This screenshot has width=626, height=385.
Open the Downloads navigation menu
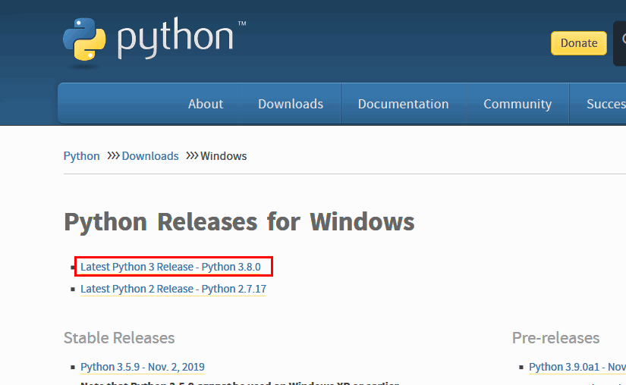(291, 104)
